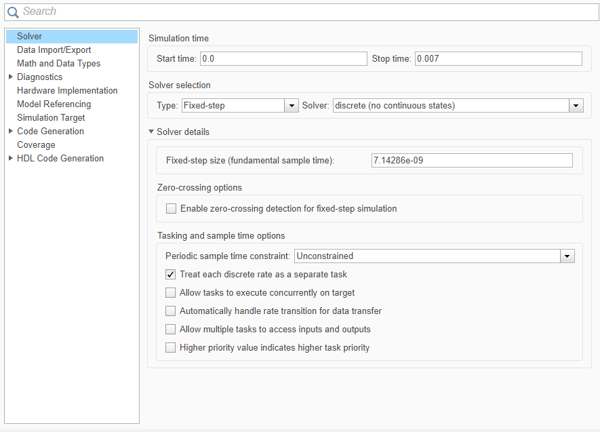
Task: Open the solver Type dropdown
Action: (x=240, y=106)
